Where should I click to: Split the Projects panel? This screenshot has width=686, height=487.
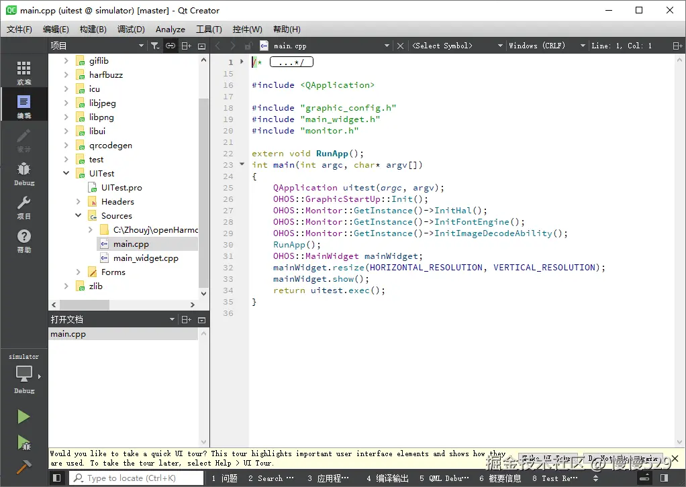pos(186,46)
